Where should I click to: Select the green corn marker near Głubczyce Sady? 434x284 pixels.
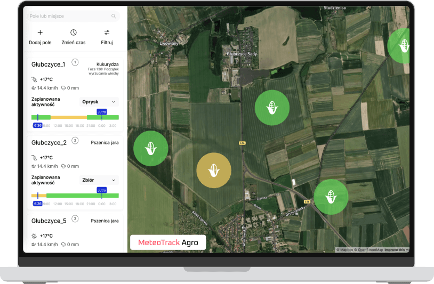272,108
